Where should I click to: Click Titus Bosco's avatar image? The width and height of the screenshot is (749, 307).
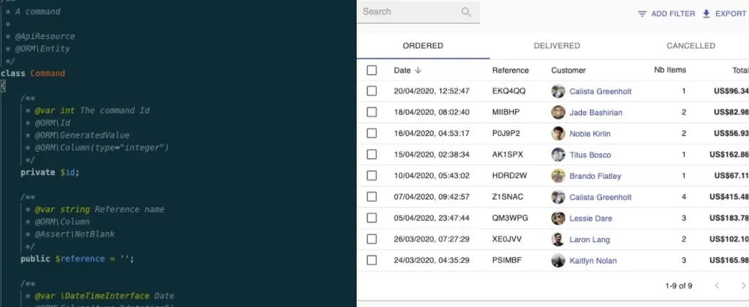(559, 155)
